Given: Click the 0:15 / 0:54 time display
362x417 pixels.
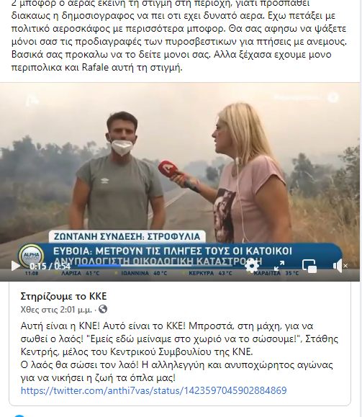Looking at the screenshot, I should [x=50, y=266].
